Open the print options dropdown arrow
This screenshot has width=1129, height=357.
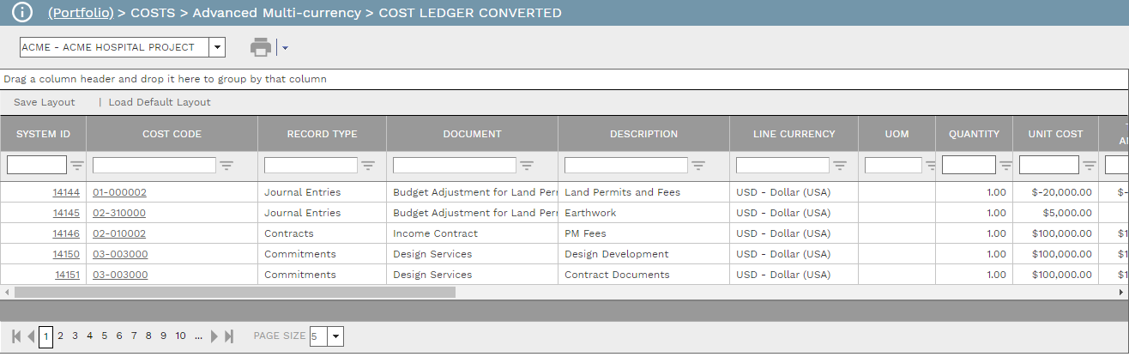pos(285,48)
